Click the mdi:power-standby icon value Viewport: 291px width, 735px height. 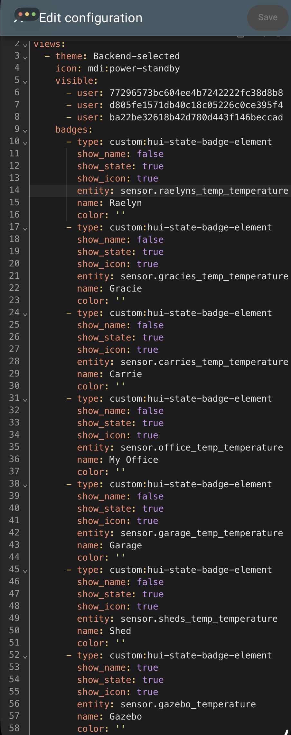[134, 69]
